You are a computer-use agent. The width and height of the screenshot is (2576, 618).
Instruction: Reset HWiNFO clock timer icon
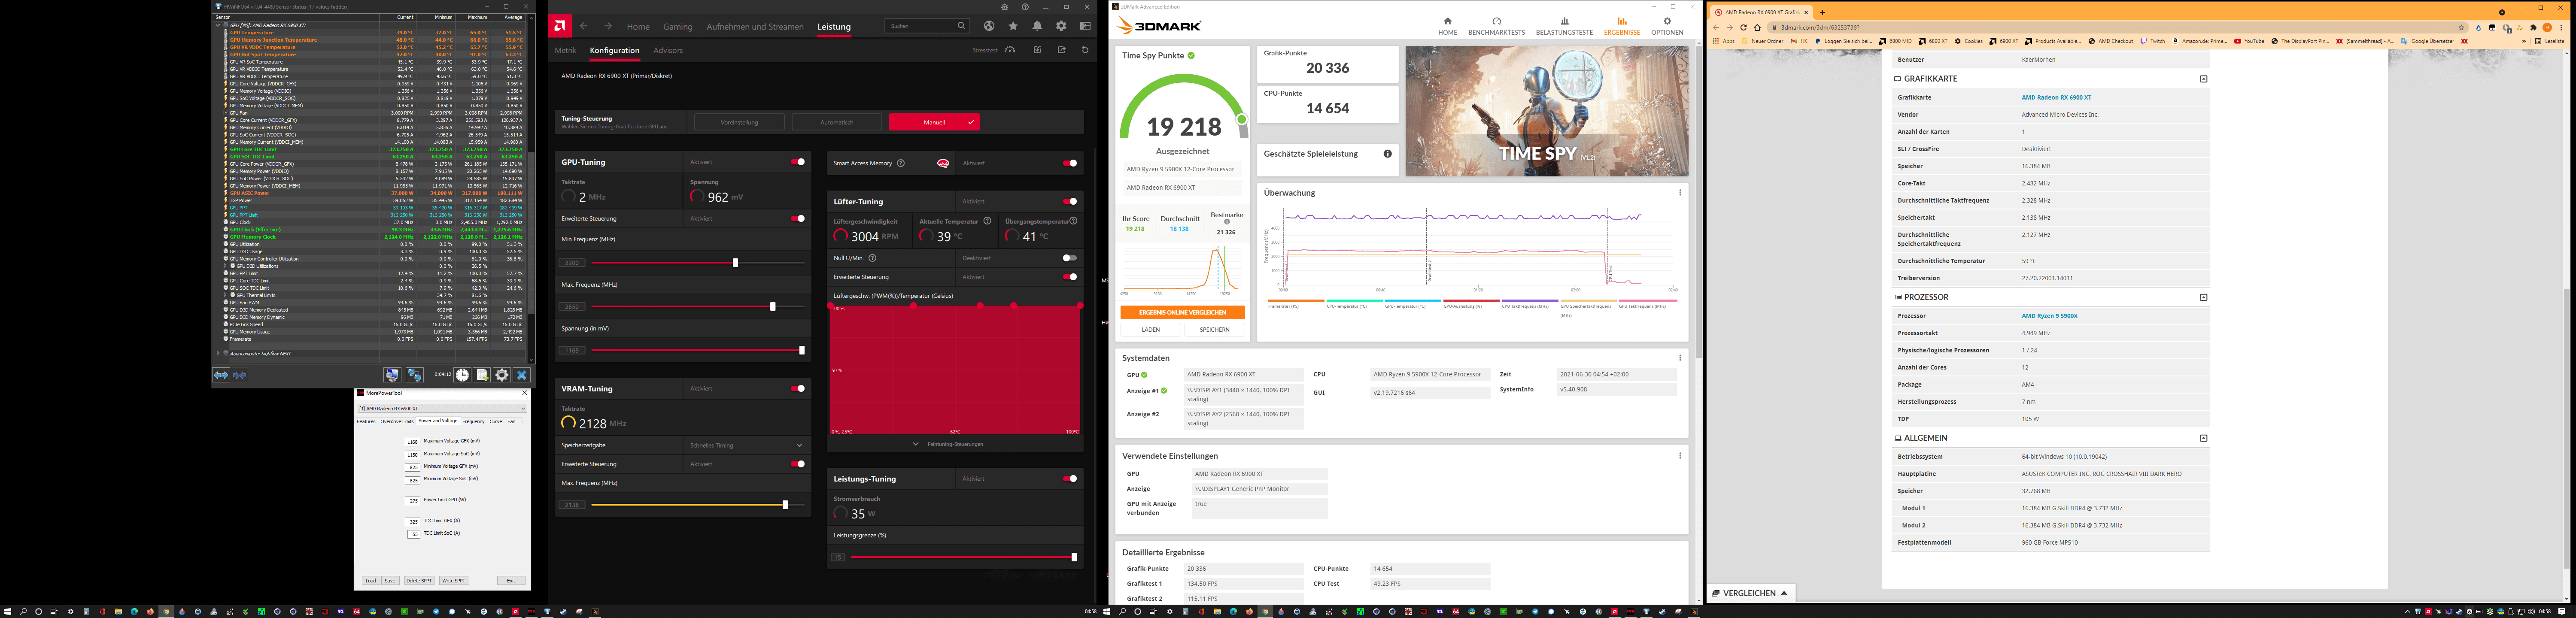pyautogui.click(x=462, y=375)
